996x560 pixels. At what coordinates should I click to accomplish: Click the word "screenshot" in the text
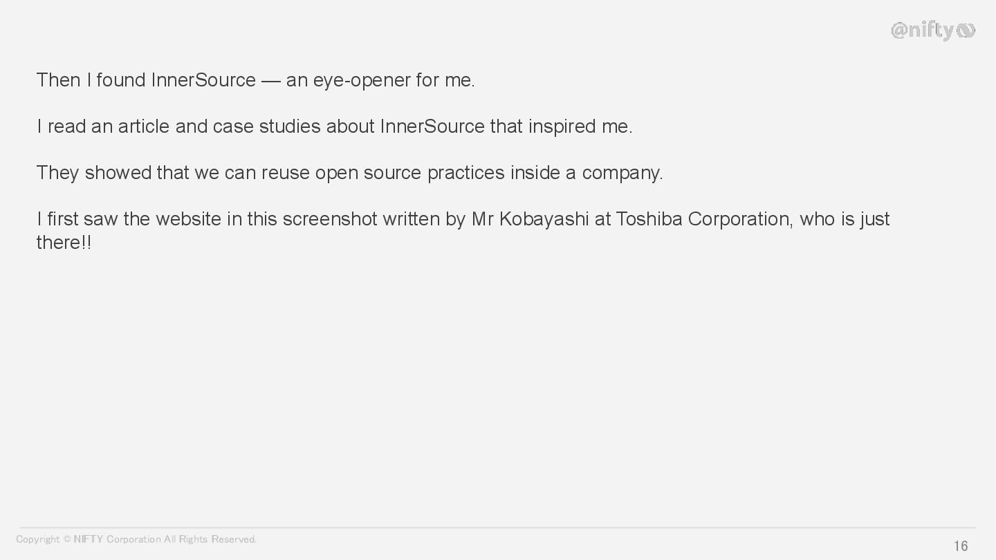pos(330,219)
